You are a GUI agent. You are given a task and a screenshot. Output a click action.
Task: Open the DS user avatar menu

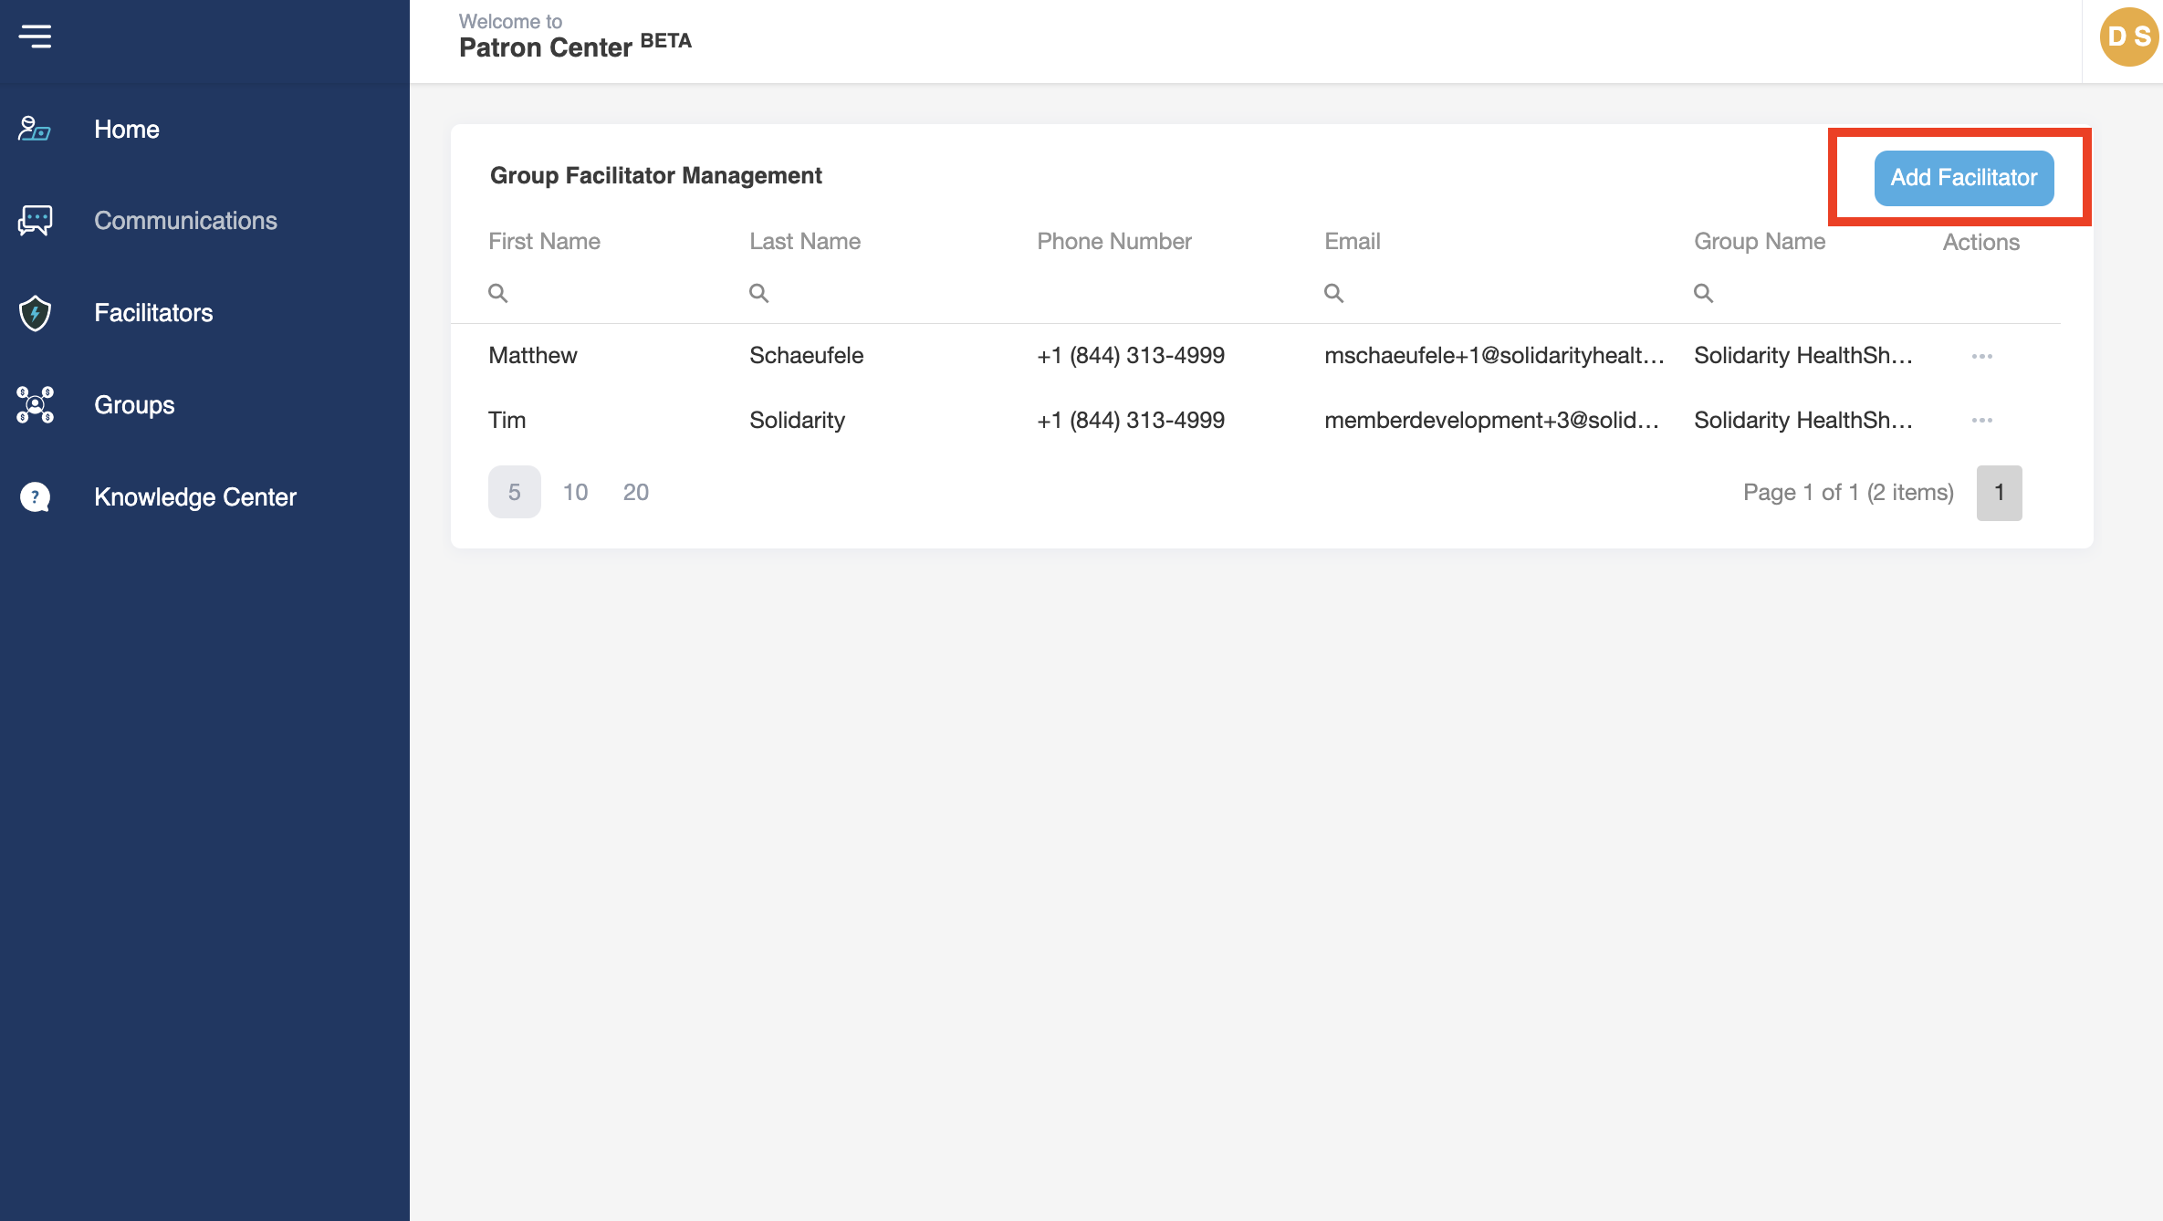tap(2128, 37)
